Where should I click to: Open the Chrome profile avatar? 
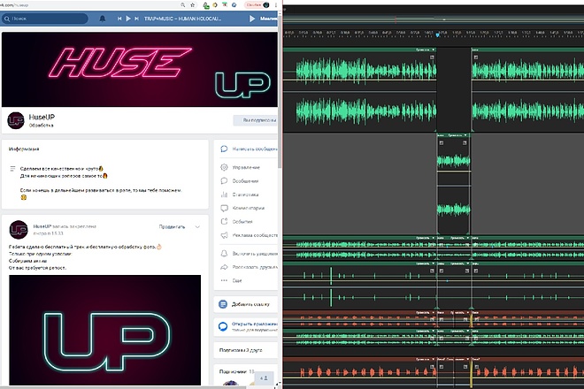(x=266, y=4)
